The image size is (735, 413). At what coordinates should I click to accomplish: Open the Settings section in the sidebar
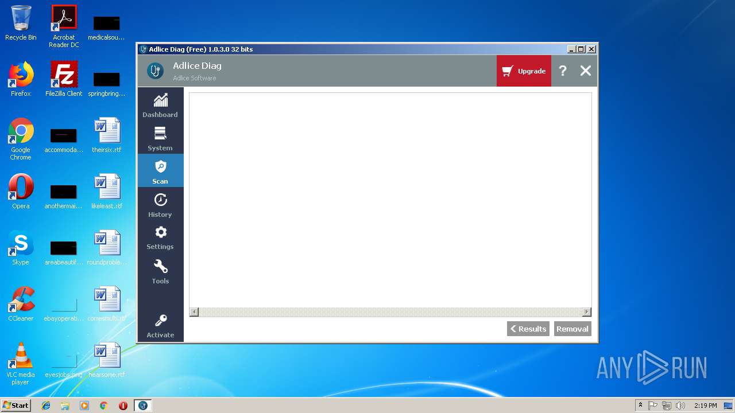click(160, 237)
